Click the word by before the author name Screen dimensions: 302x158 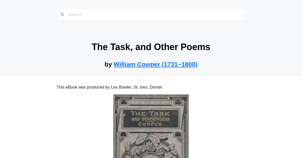108,64
